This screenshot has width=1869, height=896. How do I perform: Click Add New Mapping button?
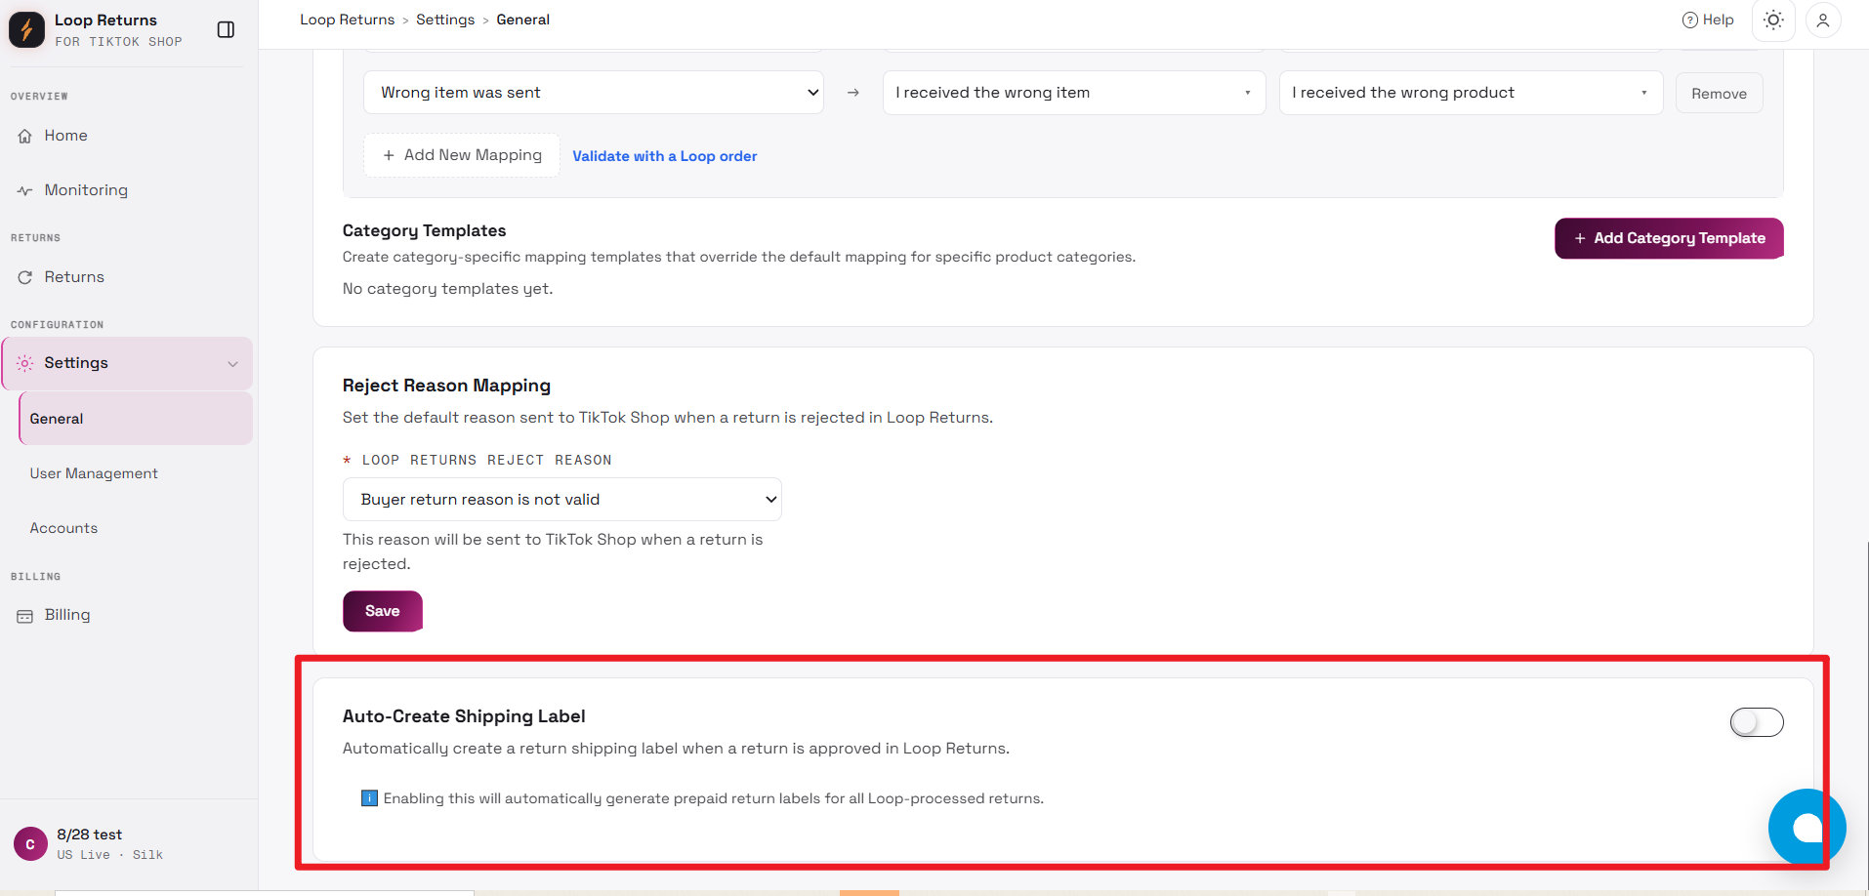462,155
